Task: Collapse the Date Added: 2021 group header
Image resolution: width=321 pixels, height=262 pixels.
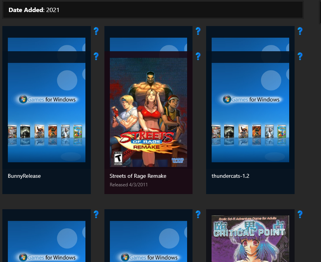Action: (153, 10)
